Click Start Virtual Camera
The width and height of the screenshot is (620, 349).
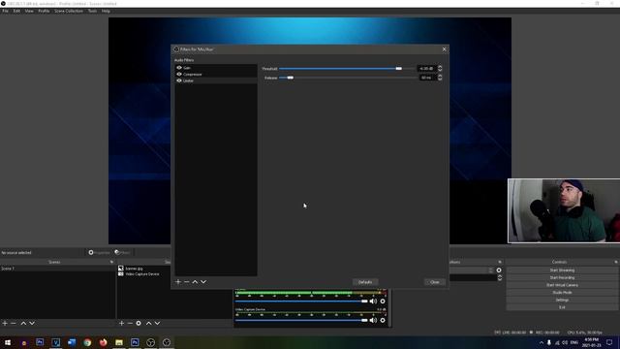pyautogui.click(x=562, y=285)
